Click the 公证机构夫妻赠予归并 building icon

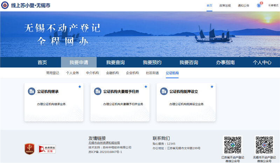(x=98, y=92)
